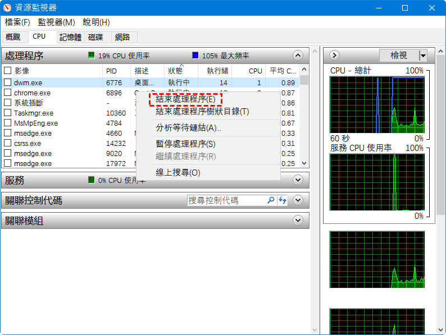Sort by the PID column header
446x335 pixels.
pos(116,71)
